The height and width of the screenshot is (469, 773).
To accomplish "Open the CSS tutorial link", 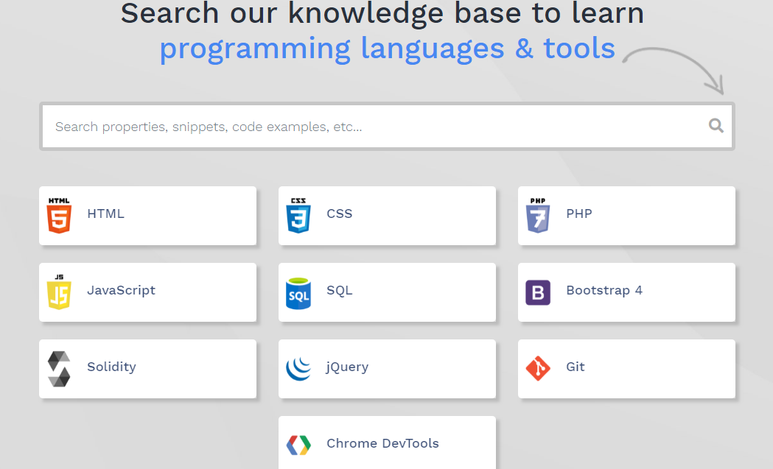I will (339, 214).
